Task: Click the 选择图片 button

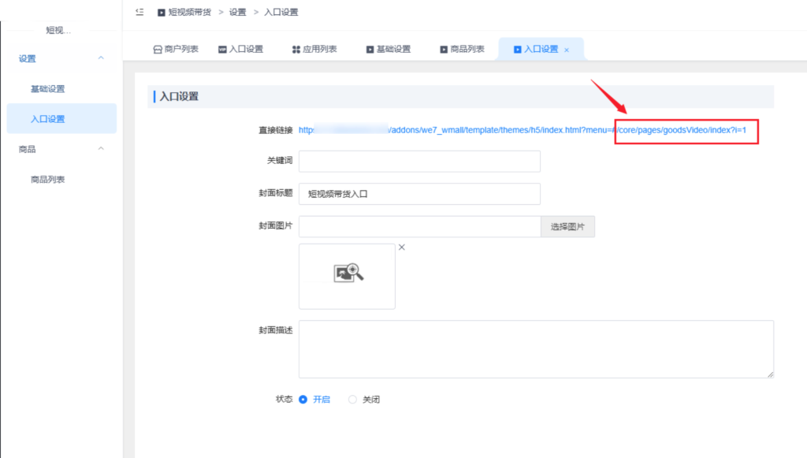Action: pyautogui.click(x=567, y=227)
